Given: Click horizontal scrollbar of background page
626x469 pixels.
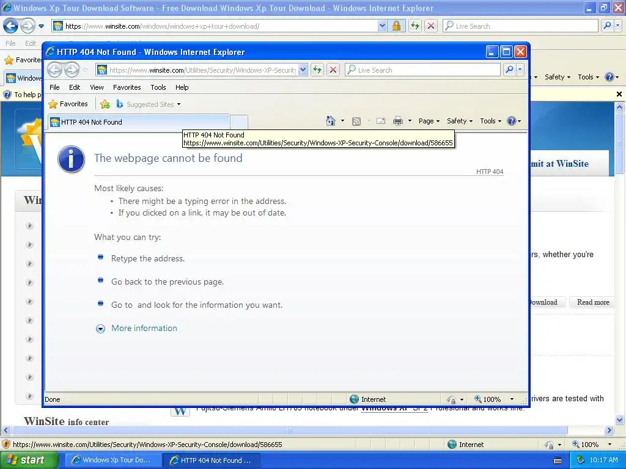Looking at the screenshot, I should click(290, 431).
